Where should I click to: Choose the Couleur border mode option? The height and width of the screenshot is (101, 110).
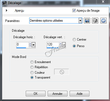click(x=32, y=72)
